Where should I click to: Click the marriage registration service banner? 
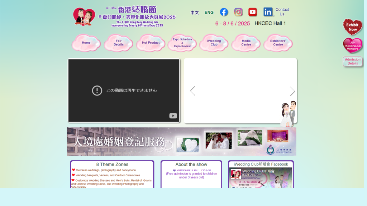[181, 142]
